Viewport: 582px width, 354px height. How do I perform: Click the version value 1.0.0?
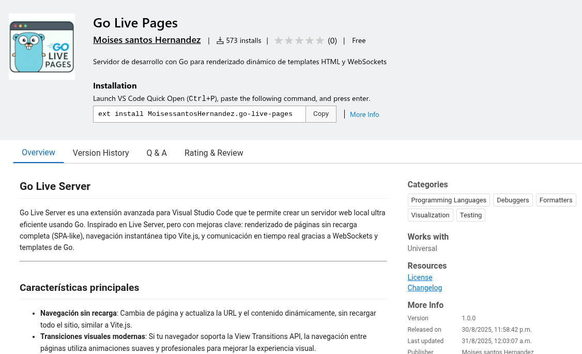468,318
